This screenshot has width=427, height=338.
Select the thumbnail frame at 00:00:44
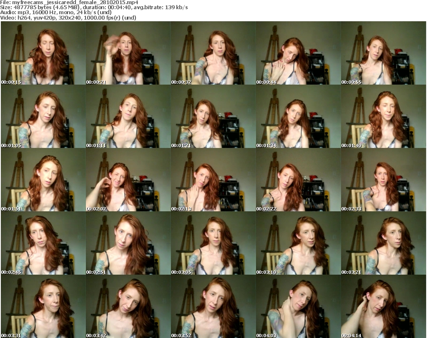point(298,53)
